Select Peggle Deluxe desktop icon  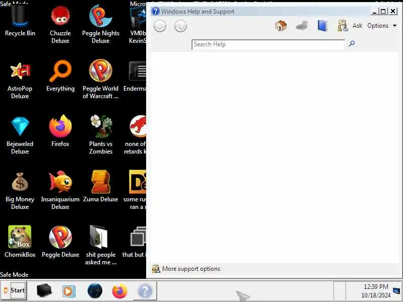tap(60, 242)
